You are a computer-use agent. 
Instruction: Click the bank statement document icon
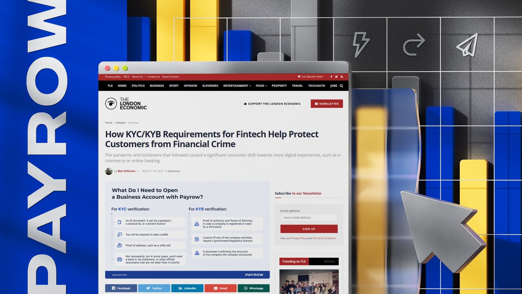[x=119, y=259]
